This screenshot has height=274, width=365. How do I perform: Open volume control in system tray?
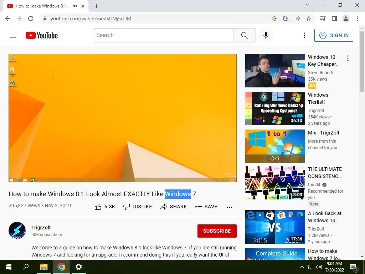(319, 267)
